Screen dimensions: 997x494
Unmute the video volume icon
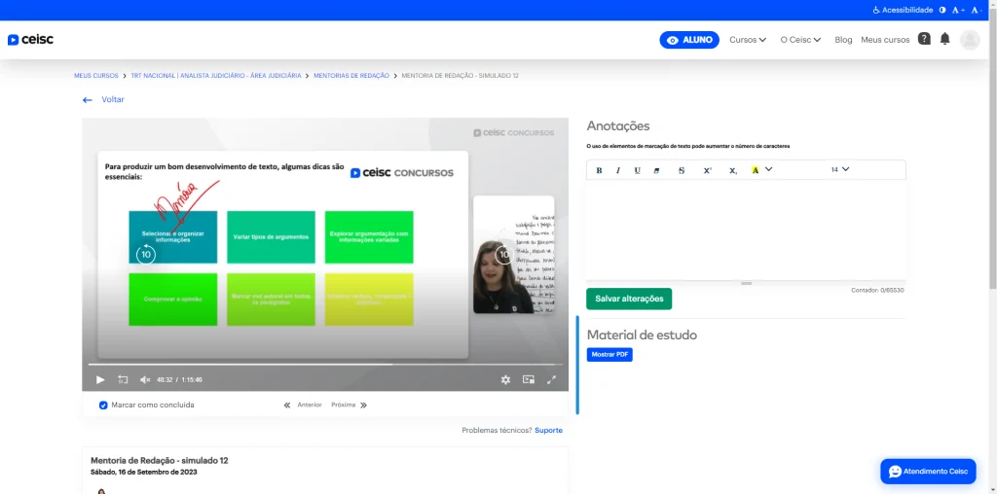click(145, 379)
